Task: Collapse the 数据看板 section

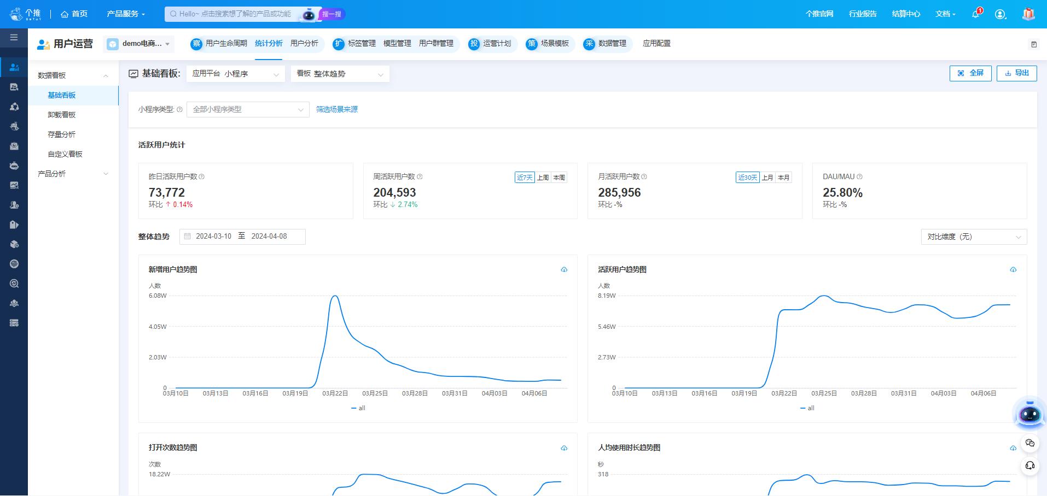Action: [x=73, y=75]
